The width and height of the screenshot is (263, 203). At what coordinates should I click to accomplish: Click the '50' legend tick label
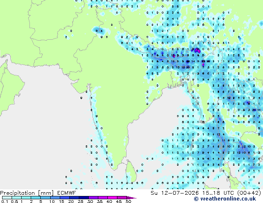tap(129, 201)
